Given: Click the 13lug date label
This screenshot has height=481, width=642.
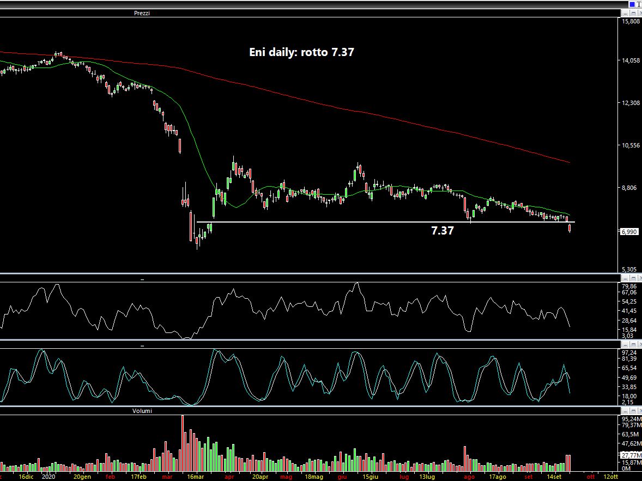Looking at the screenshot, I should point(427,477).
